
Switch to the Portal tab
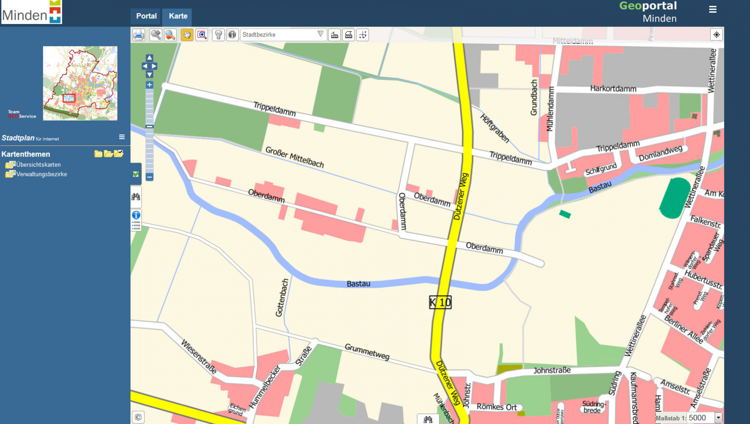coord(146,16)
